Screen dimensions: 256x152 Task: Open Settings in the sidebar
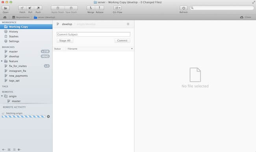pyautogui.click(x=26, y=41)
